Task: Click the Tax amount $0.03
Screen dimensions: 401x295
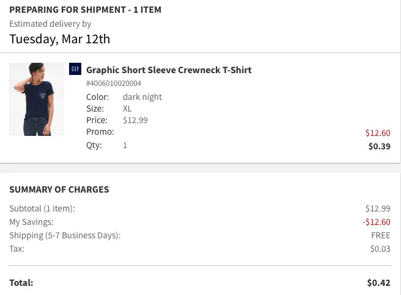Action: pyautogui.click(x=380, y=249)
